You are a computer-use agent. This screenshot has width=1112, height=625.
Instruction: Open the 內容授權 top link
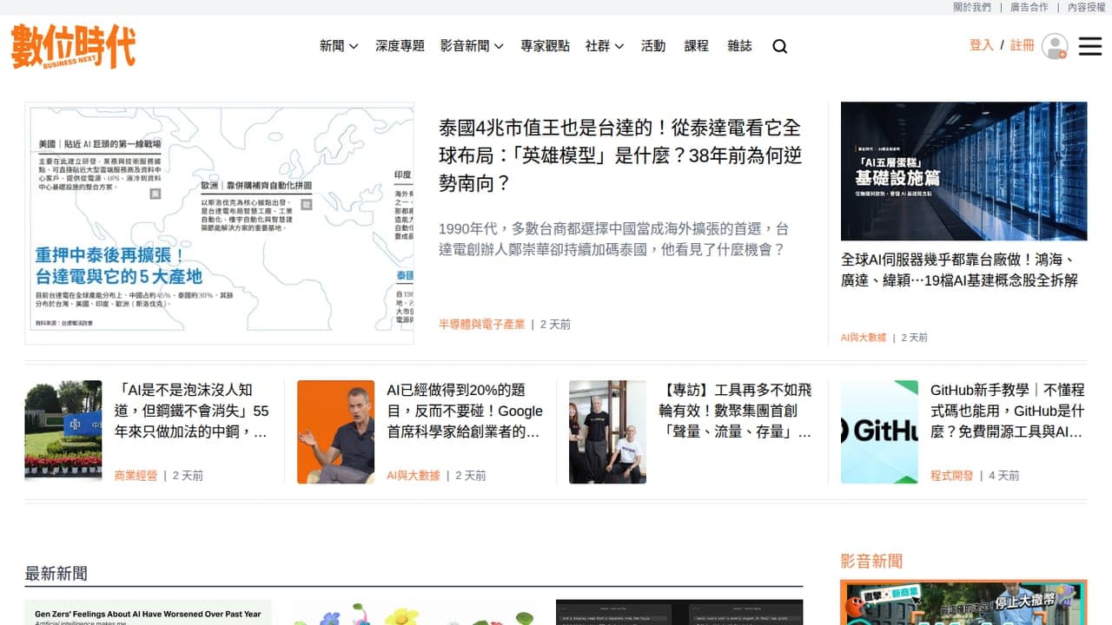[x=1086, y=7]
